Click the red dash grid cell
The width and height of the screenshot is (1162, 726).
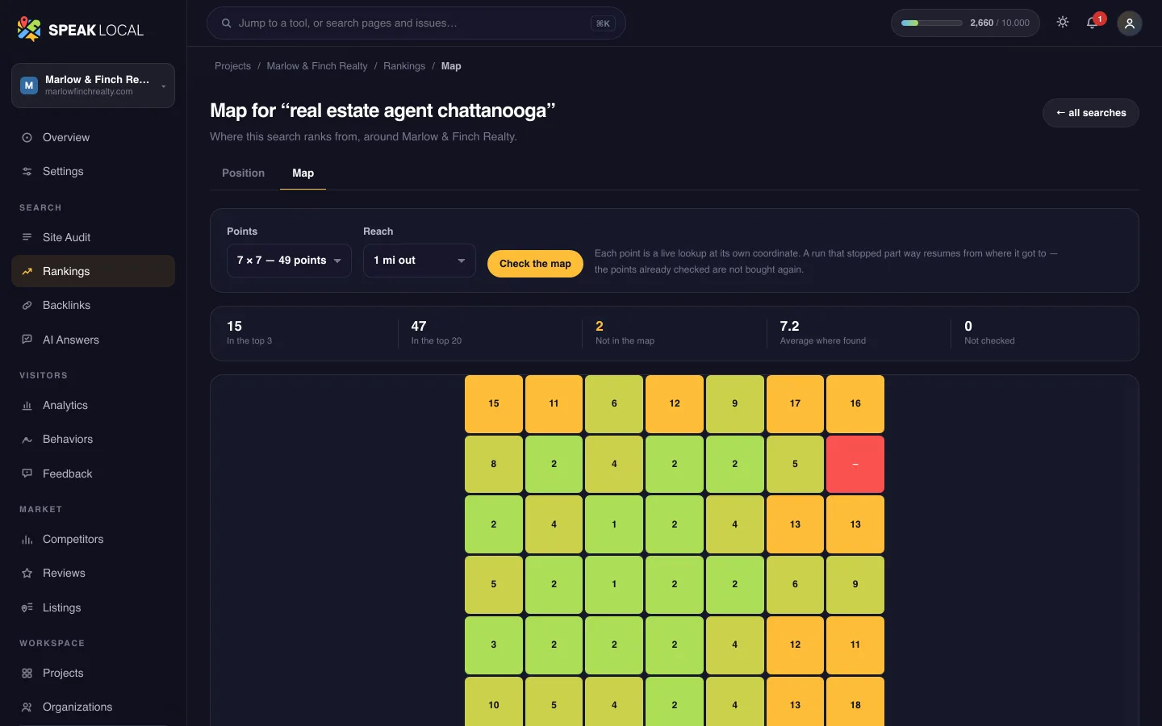tap(855, 465)
